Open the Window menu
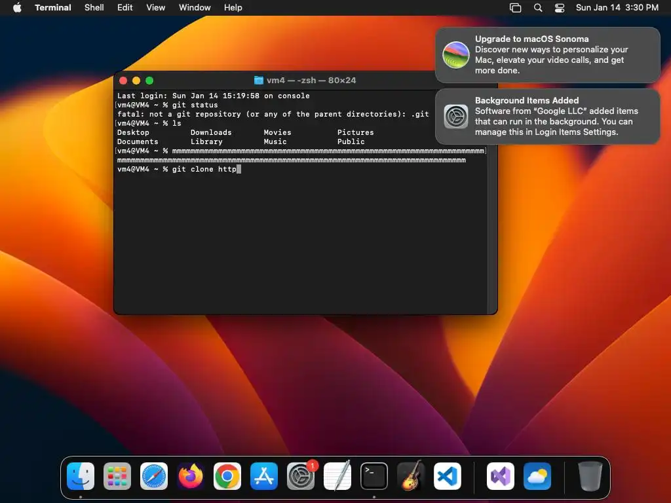Screen dimensions: 671x503 (195, 8)
